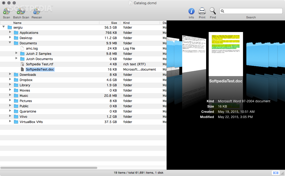285x176 pixels.
Task: Click the Softpedia Test.rtf file icon
Action: click(22, 64)
